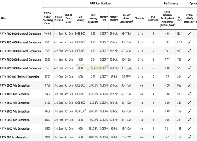Image resolution: width=197 pixels, height=141 pixels.
Task: Select the 'RTX 5000 Ada Generation' row name
Action: pyautogui.click(x=15, y=85)
